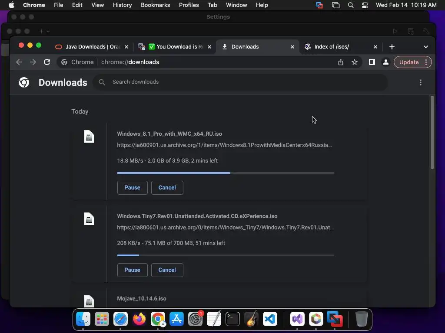Click the Search downloads field
The image size is (445, 333).
(240, 82)
